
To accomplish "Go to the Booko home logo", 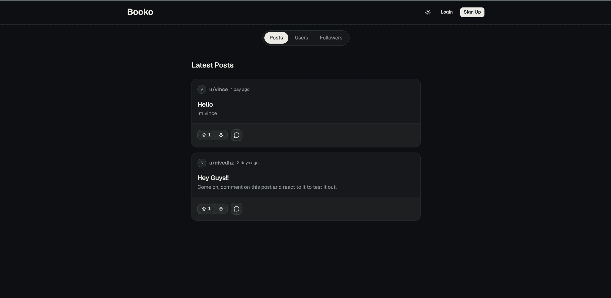I will pyautogui.click(x=140, y=12).
